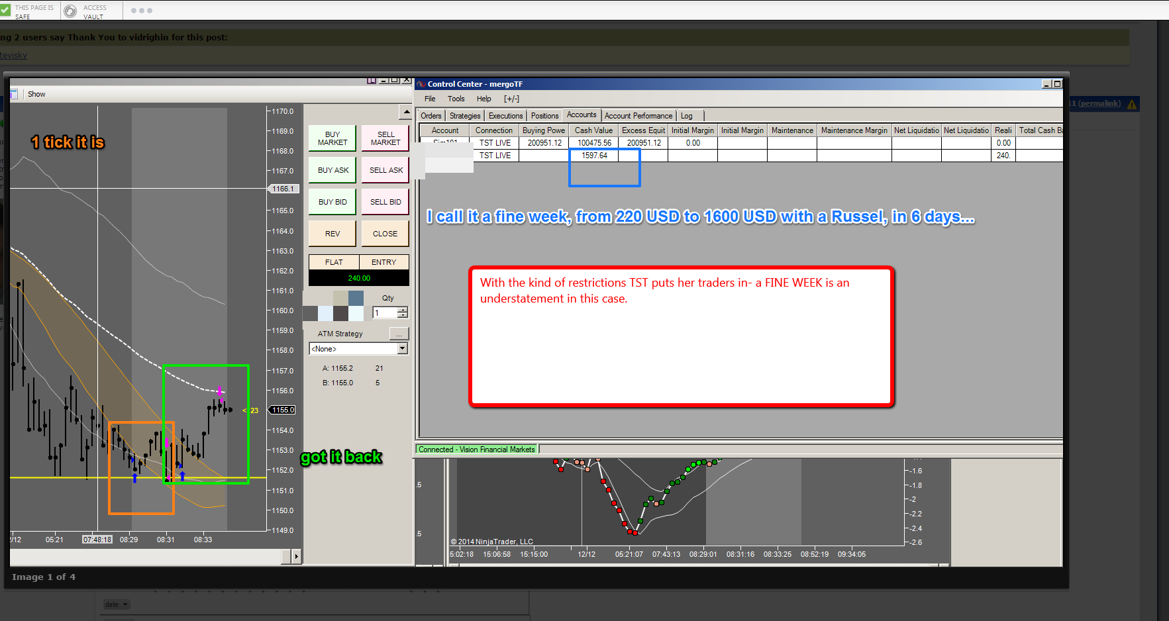Click the NinjaTrader logo in Control Center title bar

(x=421, y=84)
